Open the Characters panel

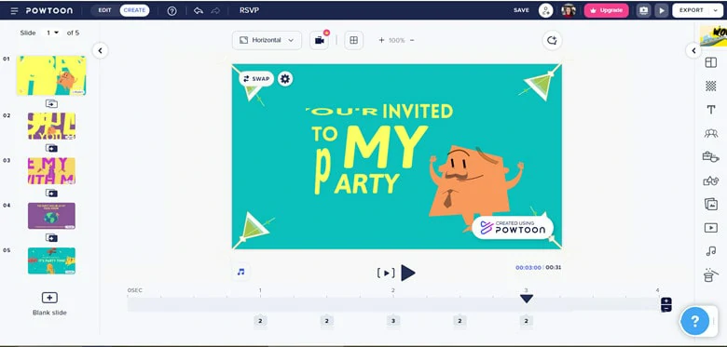tap(711, 133)
